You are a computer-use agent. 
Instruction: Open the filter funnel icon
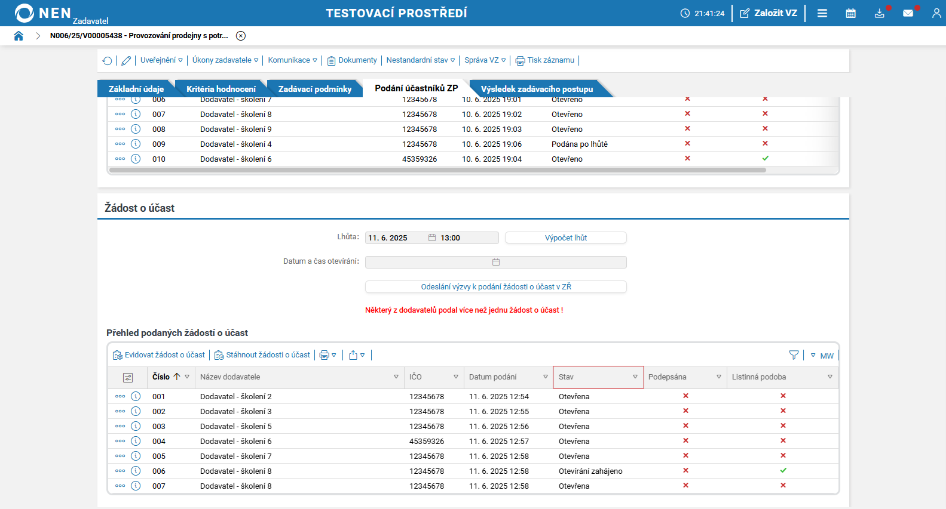(794, 355)
